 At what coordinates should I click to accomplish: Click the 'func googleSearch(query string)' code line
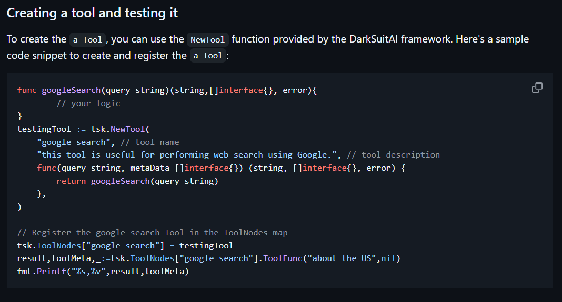(x=167, y=90)
